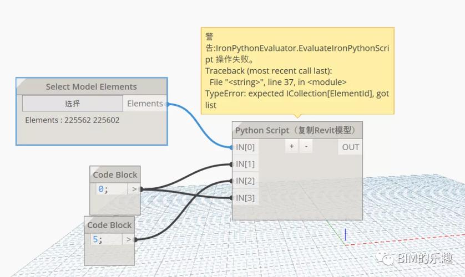Click the > output of the 5; Code Block

(x=128, y=239)
